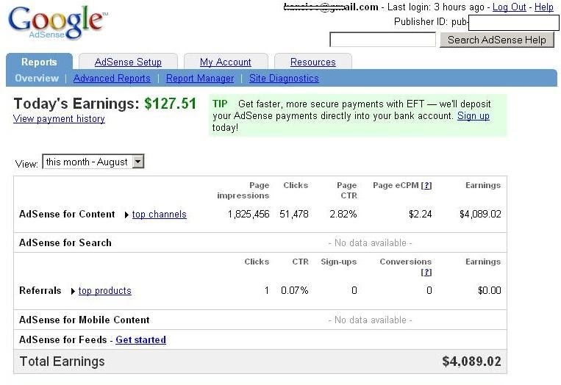
Task: Click the Log Out link
Action: tap(509, 7)
